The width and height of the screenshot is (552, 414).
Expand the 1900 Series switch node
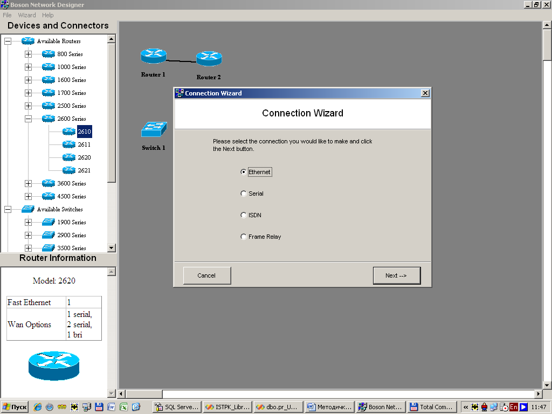click(28, 222)
